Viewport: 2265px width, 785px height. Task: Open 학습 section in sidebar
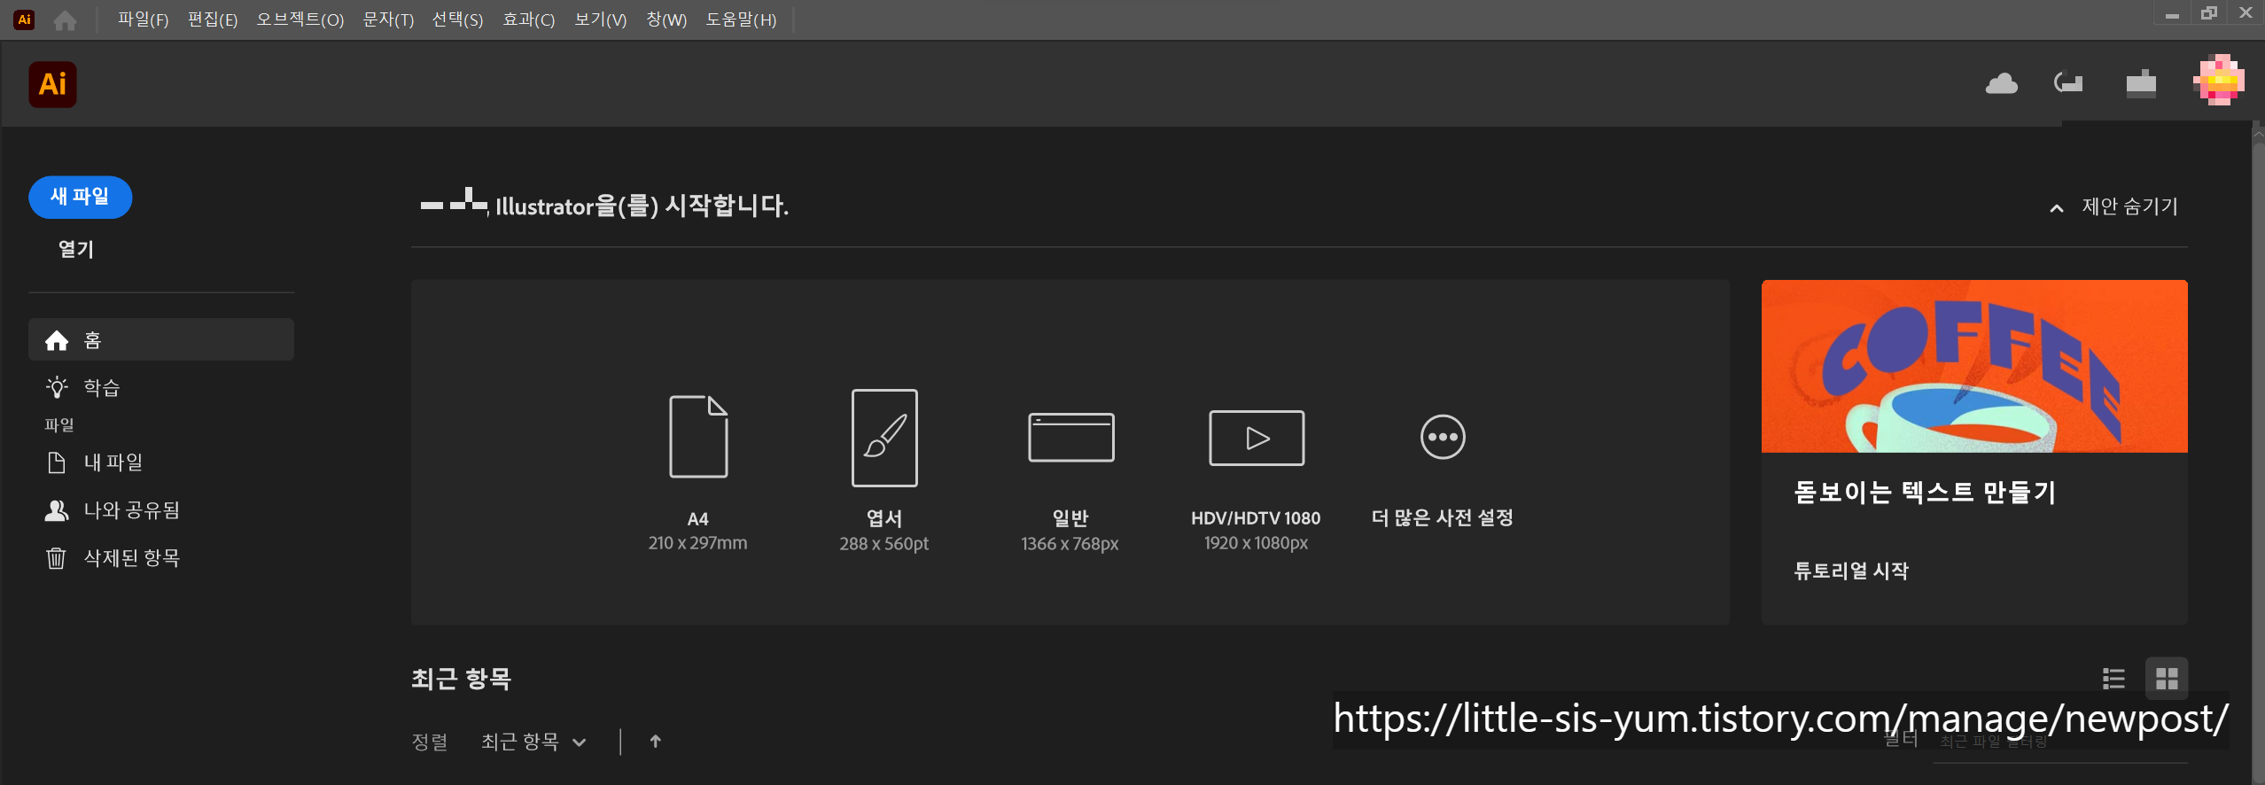pyautogui.click(x=82, y=387)
